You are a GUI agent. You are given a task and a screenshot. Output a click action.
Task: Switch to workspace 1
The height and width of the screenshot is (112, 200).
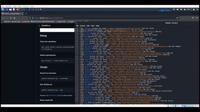26,9
